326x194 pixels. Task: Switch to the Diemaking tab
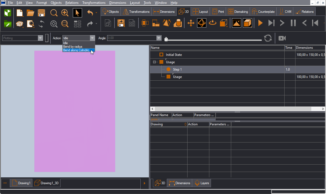tap(238, 12)
